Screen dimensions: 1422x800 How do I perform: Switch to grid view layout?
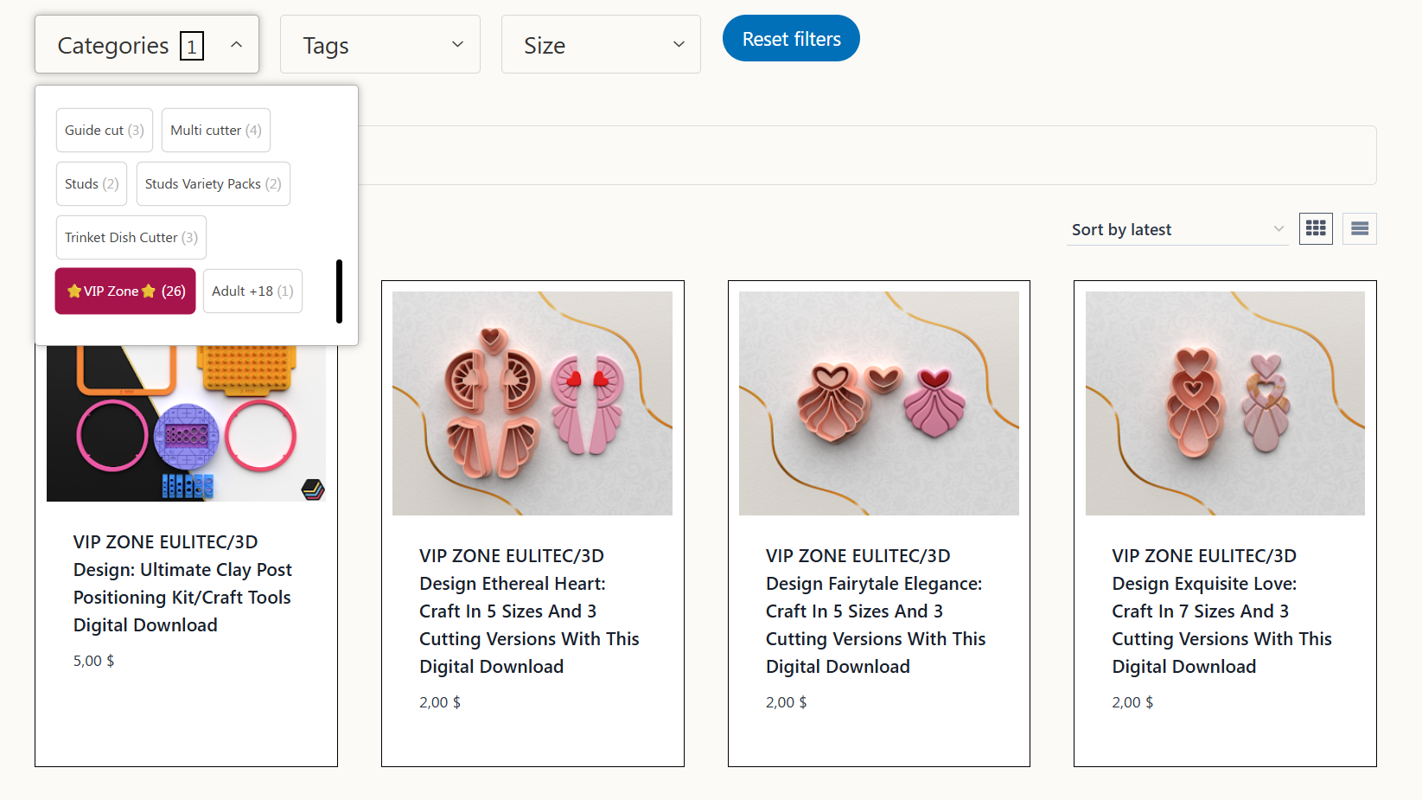coord(1316,228)
